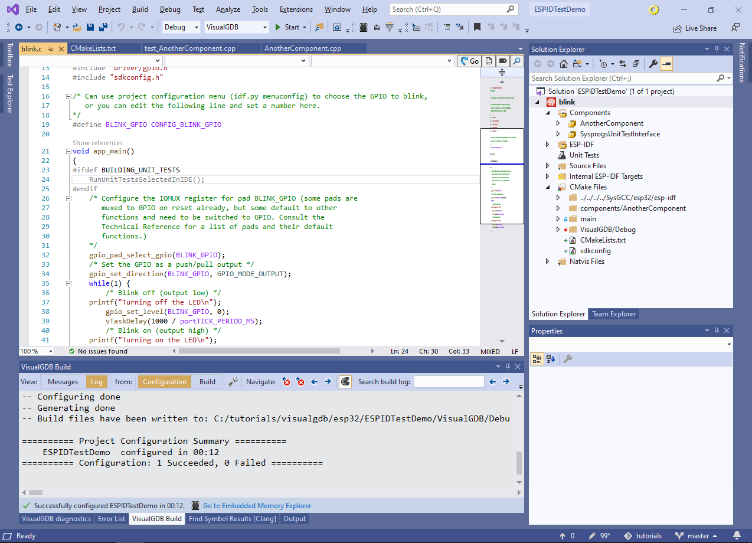Toggle pin on blink.c tab
Screen dimensions: 752x543
point(50,49)
